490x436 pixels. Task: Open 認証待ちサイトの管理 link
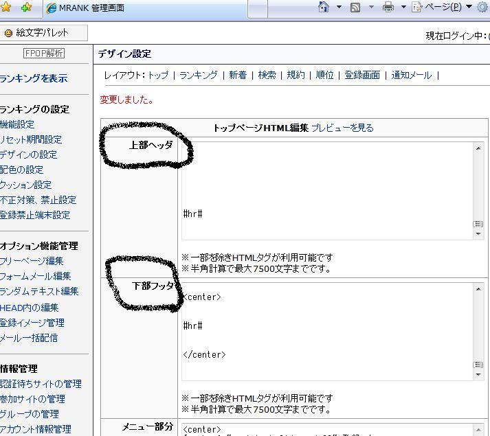[41, 384]
